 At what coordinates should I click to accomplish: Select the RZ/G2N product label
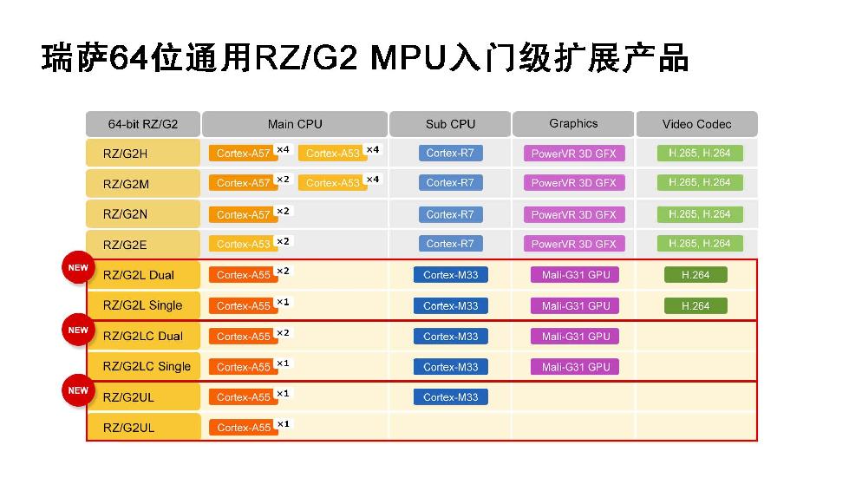point(126,214)
